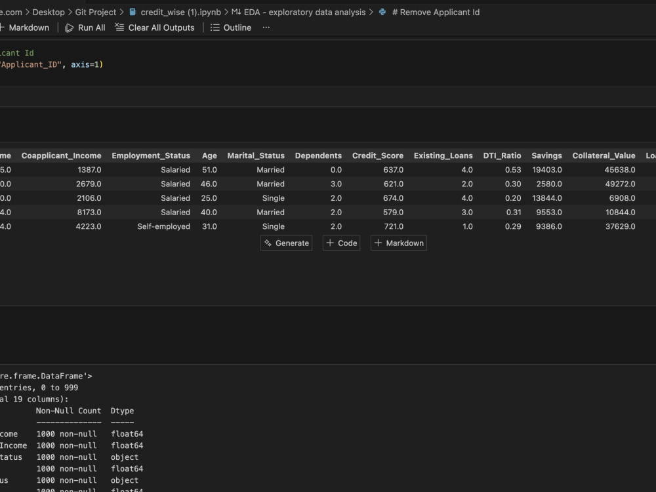The height and width of the screenshot is (492, 656).
Task: Click the Marital_Status column header
Action: pos(256,155)
